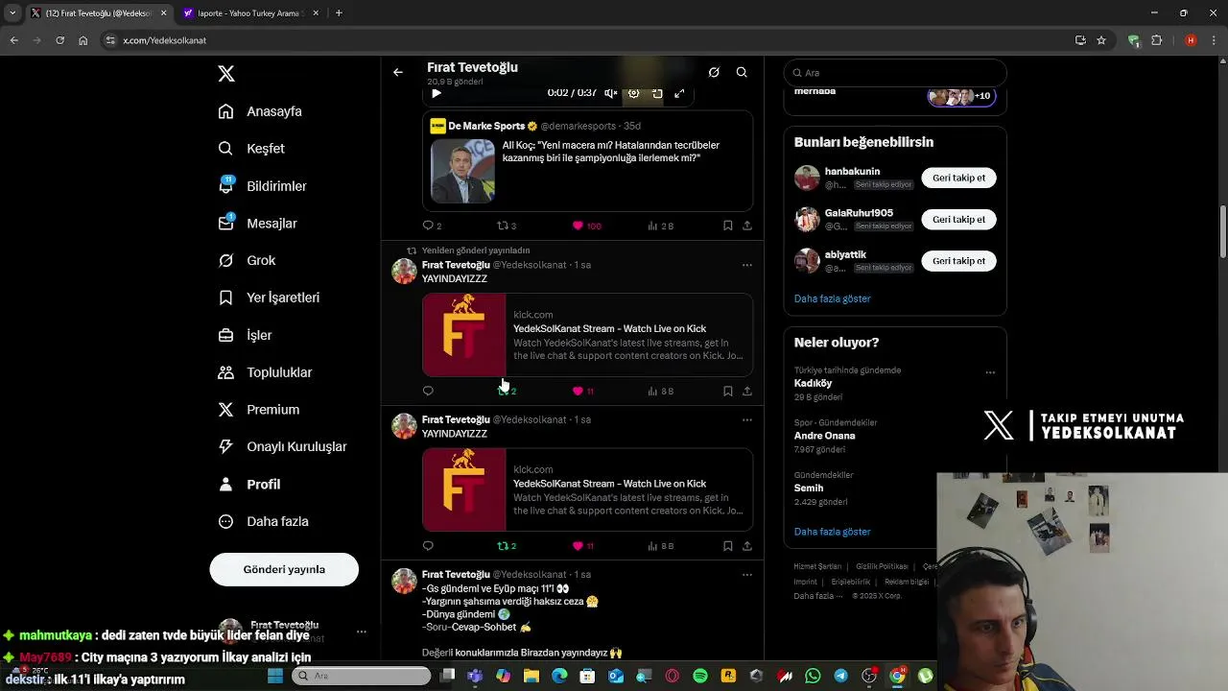Open the X logo home link
1228x691 pixels.
tap(226, 74)
